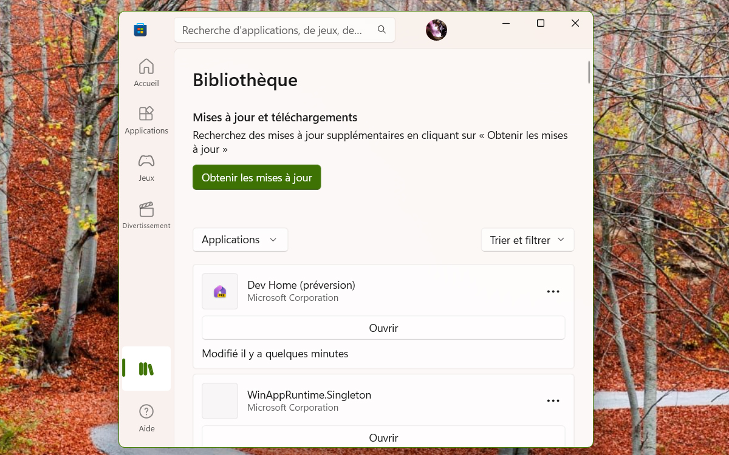Viewport: 729px width, 455px height.
Task: Go to Accueil in the sidebar
Action: point(146,73)
